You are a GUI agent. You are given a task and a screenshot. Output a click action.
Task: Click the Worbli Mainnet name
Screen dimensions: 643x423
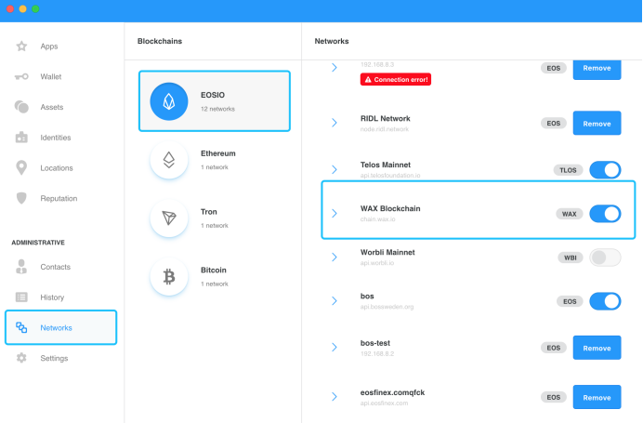pos(387,252)
